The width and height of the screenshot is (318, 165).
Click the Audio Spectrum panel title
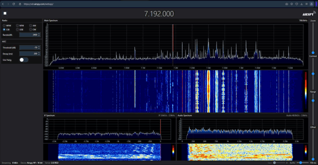[x=185, y=116]
